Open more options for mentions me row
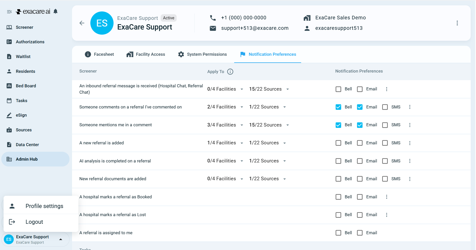The width and height of the screenshot is (476, 250). 410,125
